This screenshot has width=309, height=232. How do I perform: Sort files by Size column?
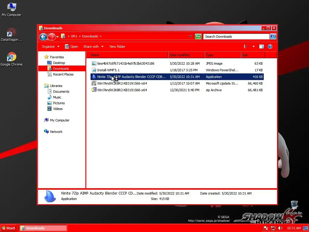253,55
